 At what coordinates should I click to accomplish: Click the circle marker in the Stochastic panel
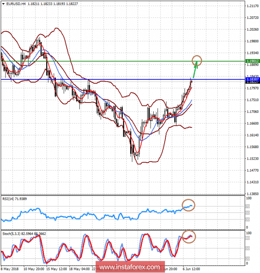[189, 236]
